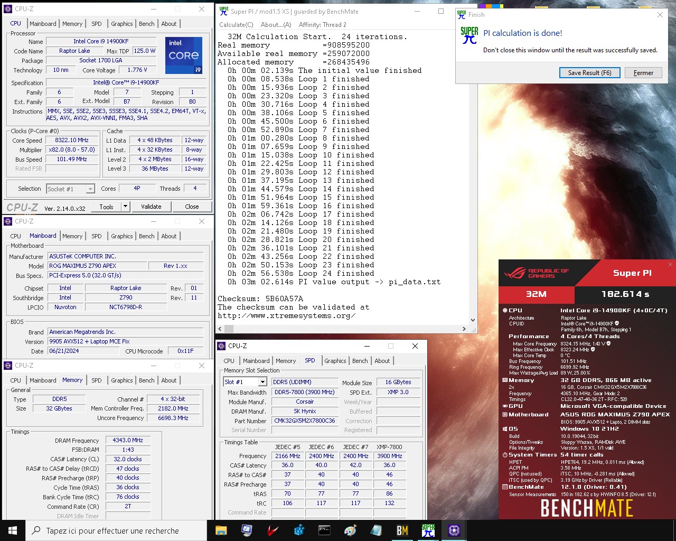Switch to the Bench tab in the top CPU-Z window

(x=147, y=24)
